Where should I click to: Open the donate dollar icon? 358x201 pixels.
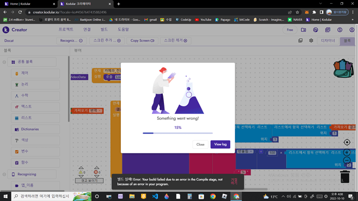340,30
